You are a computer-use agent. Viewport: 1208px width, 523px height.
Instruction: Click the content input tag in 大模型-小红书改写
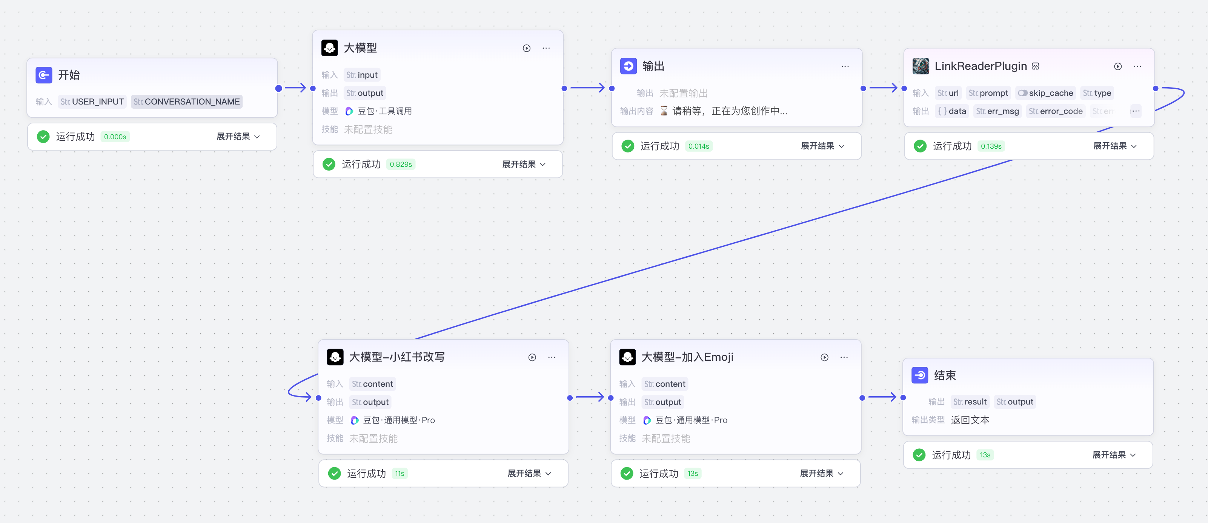372,384
